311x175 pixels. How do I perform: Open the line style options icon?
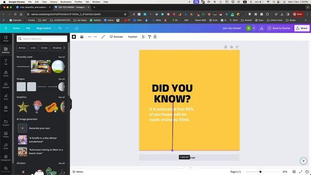click(x=82, y=37)
